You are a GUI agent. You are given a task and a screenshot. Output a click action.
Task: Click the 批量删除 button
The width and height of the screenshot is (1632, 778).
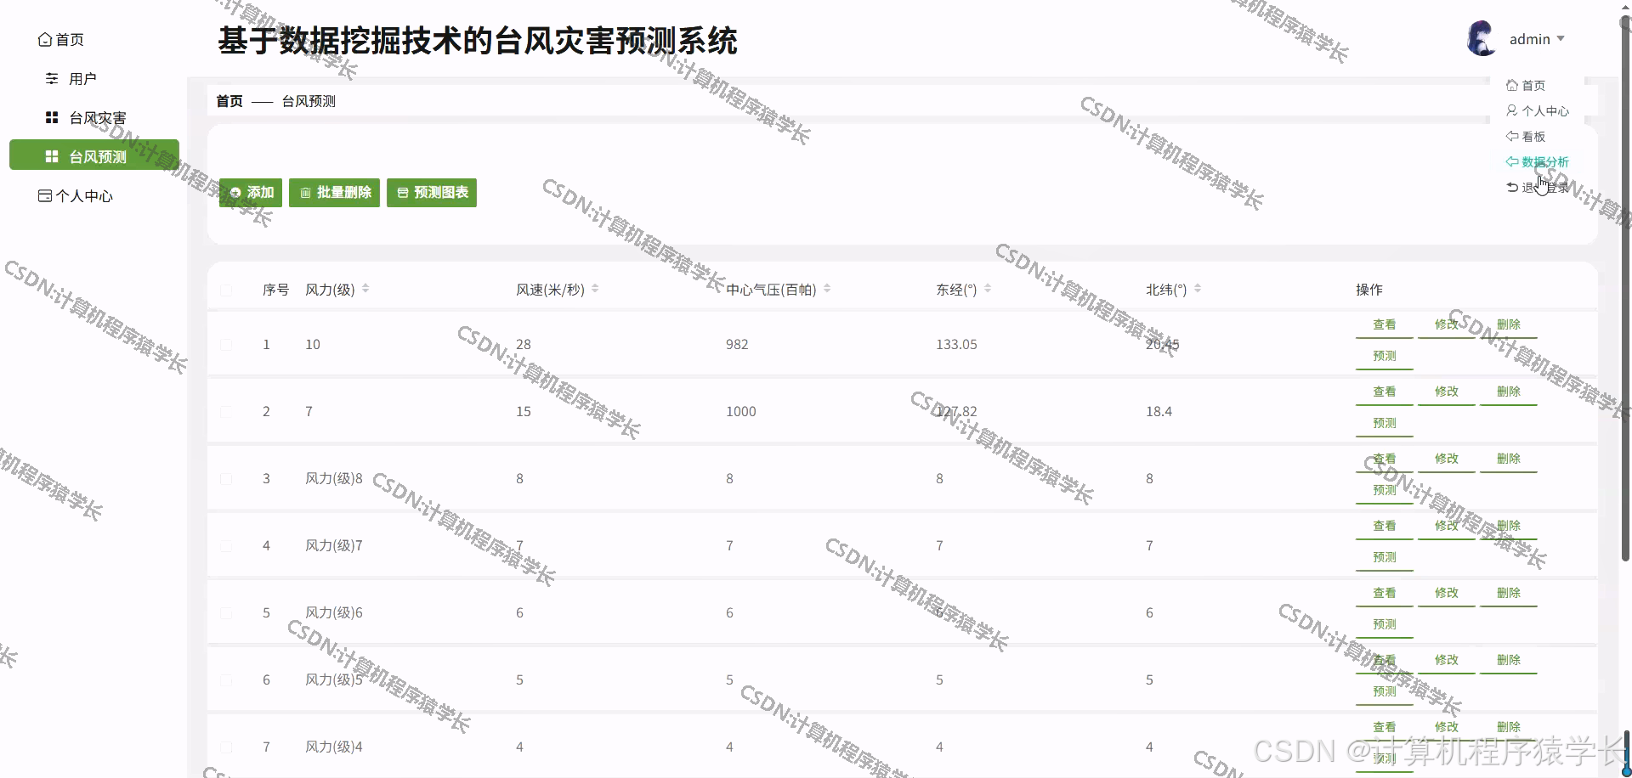(334, 193)
